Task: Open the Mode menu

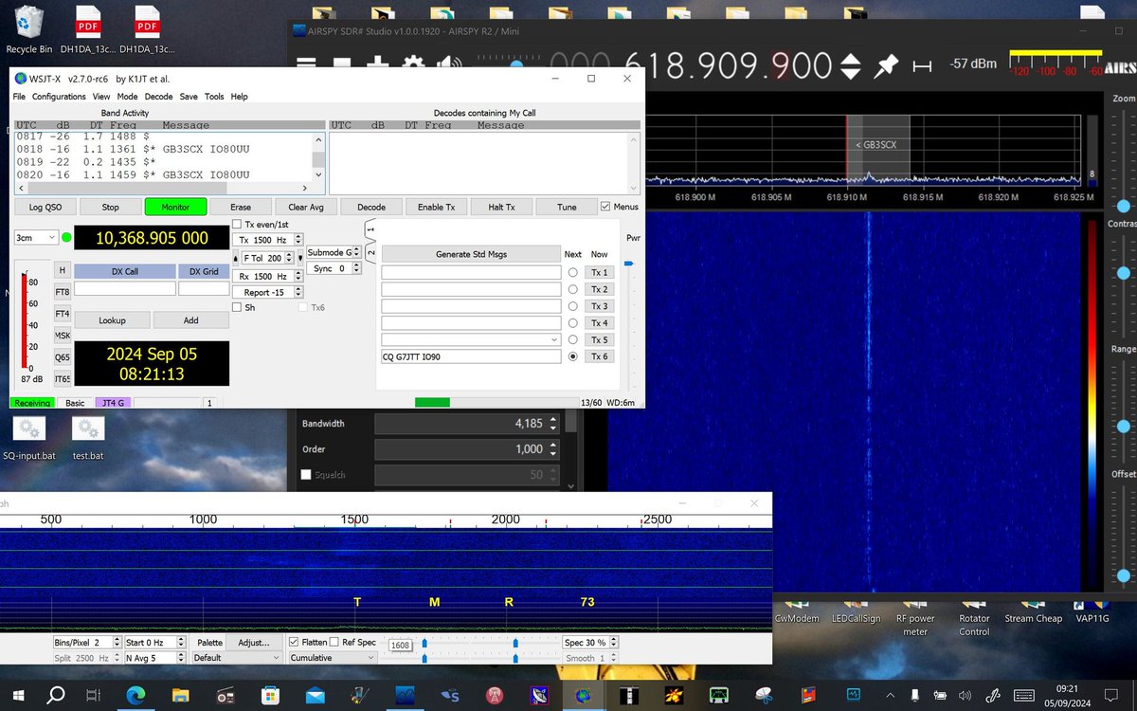Action: coord(127,97)
